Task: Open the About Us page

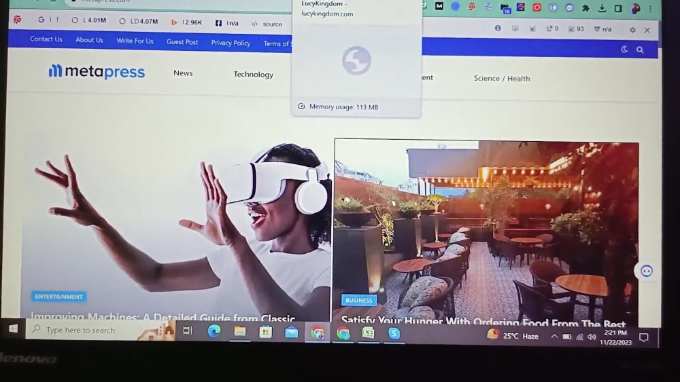Action: 89,40
